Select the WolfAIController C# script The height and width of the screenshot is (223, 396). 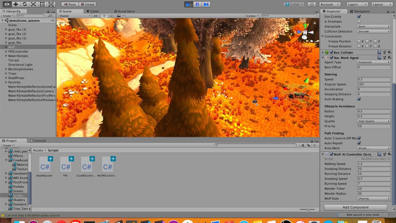coord(107,167)
